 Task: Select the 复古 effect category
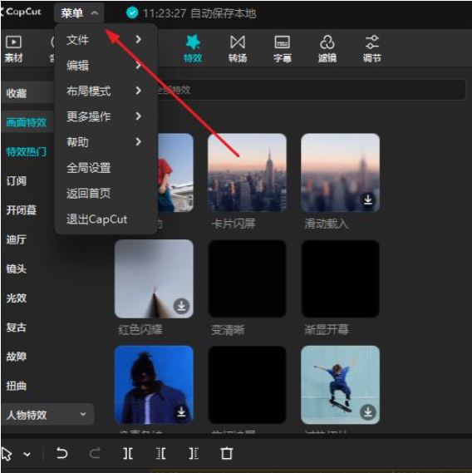click(x=17, y=328)
